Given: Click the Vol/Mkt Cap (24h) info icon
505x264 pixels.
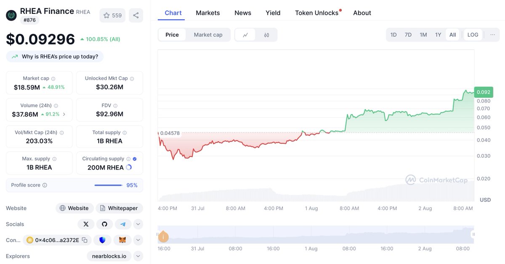Looking at the screenshot, I should tap(62, 132).
